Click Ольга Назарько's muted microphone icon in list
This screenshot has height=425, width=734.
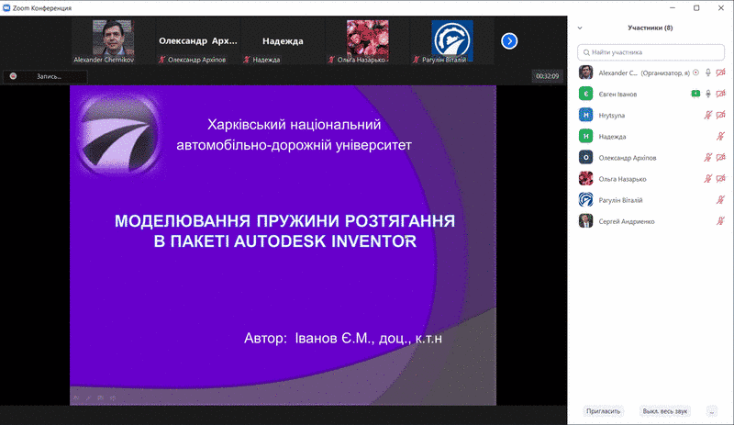(707, 178)
